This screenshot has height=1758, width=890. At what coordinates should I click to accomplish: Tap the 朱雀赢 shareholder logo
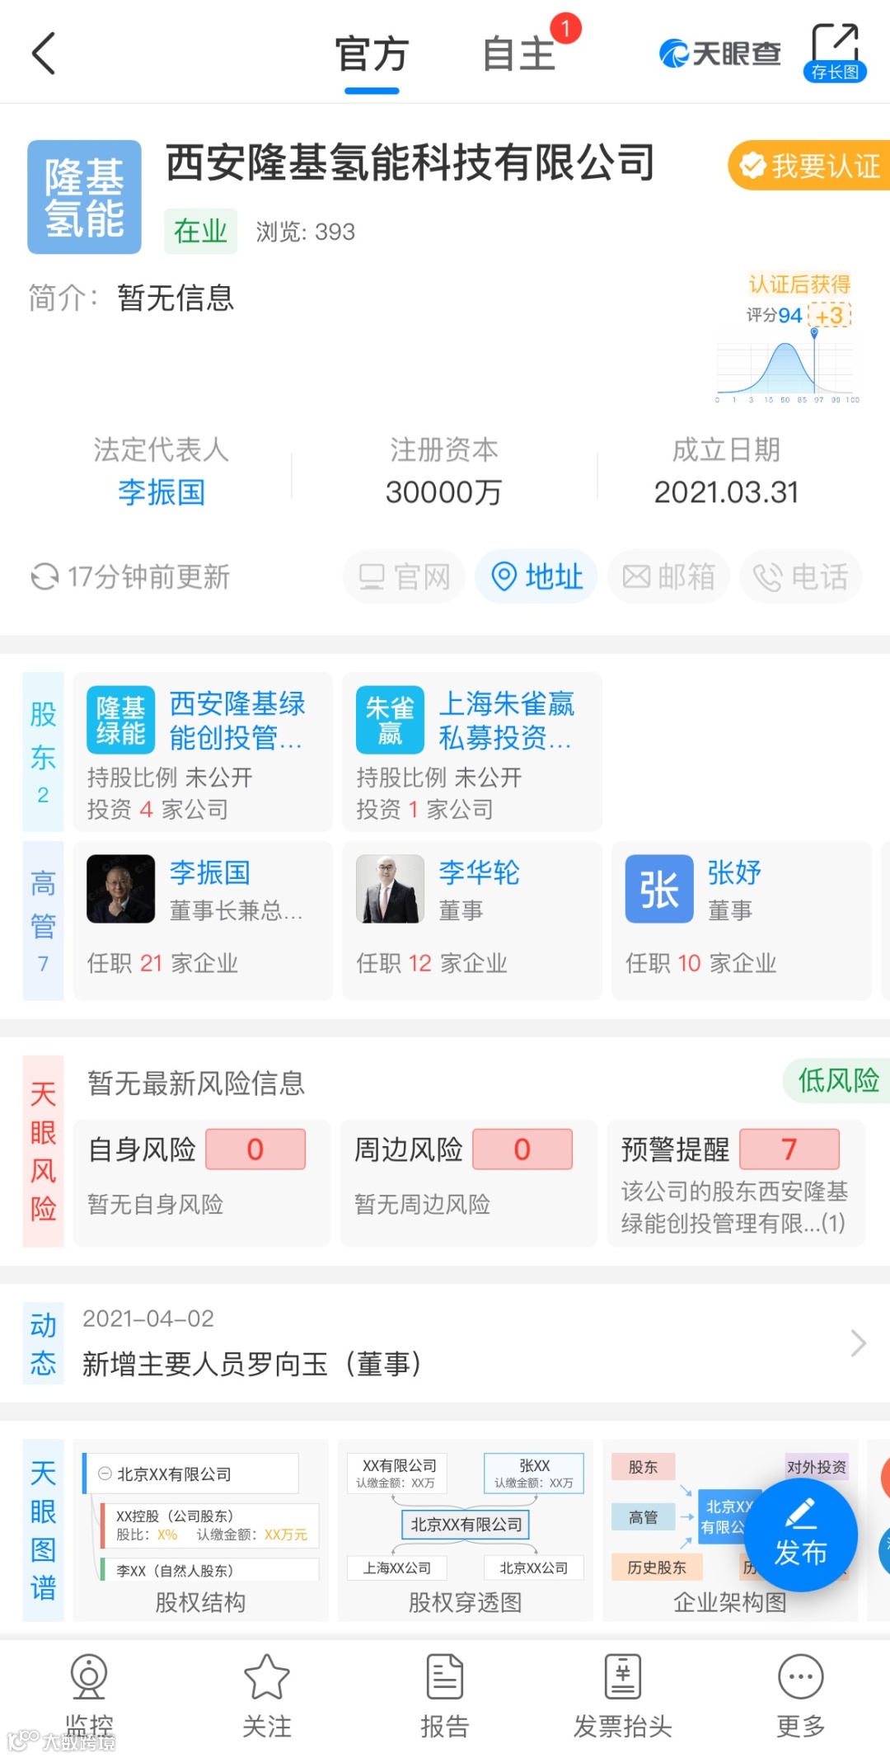coord(391,720)
